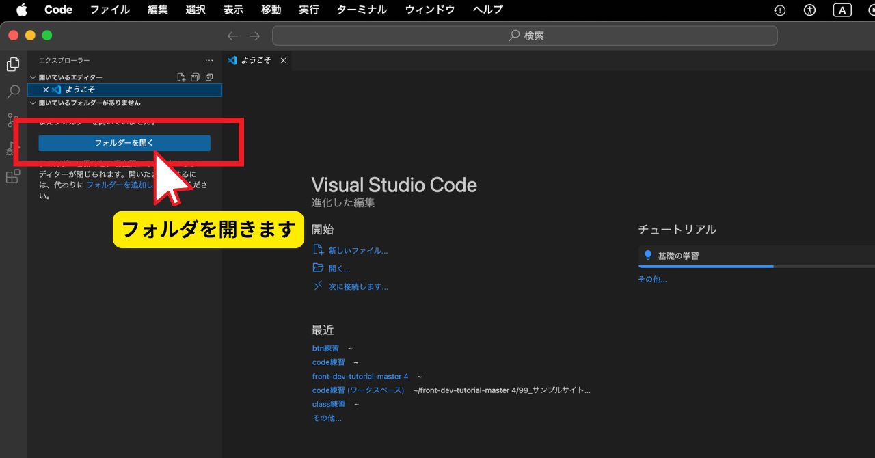Screen dimensions: 875x458
Task: Click the 新しいファイル... link
Action: tap(358, 250)
